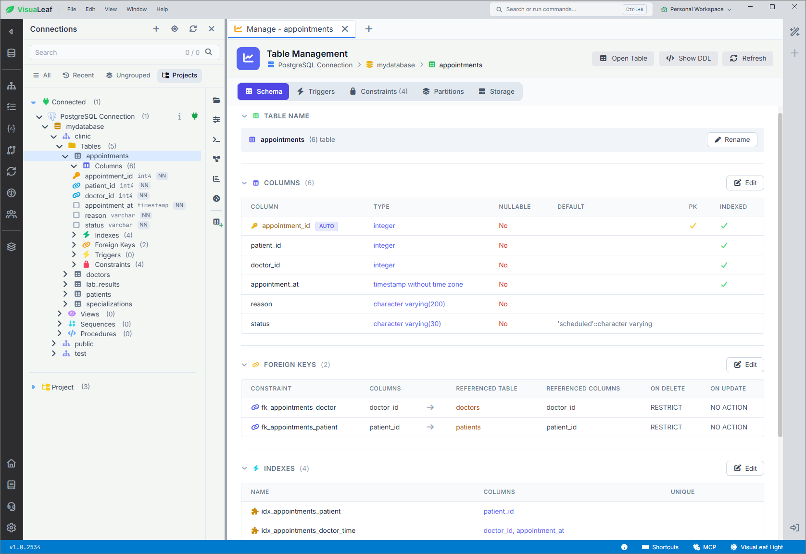Collapse the COLUMNS section
806x554 pixels.
point(244,183)
